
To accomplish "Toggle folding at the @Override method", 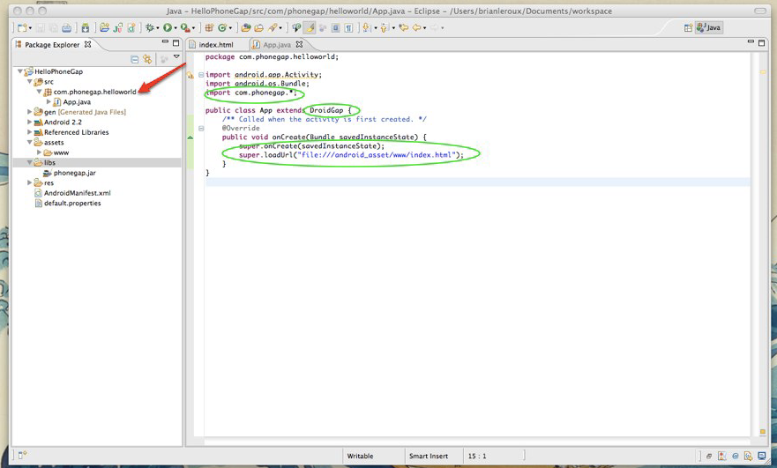I will (x=201, y=129).
